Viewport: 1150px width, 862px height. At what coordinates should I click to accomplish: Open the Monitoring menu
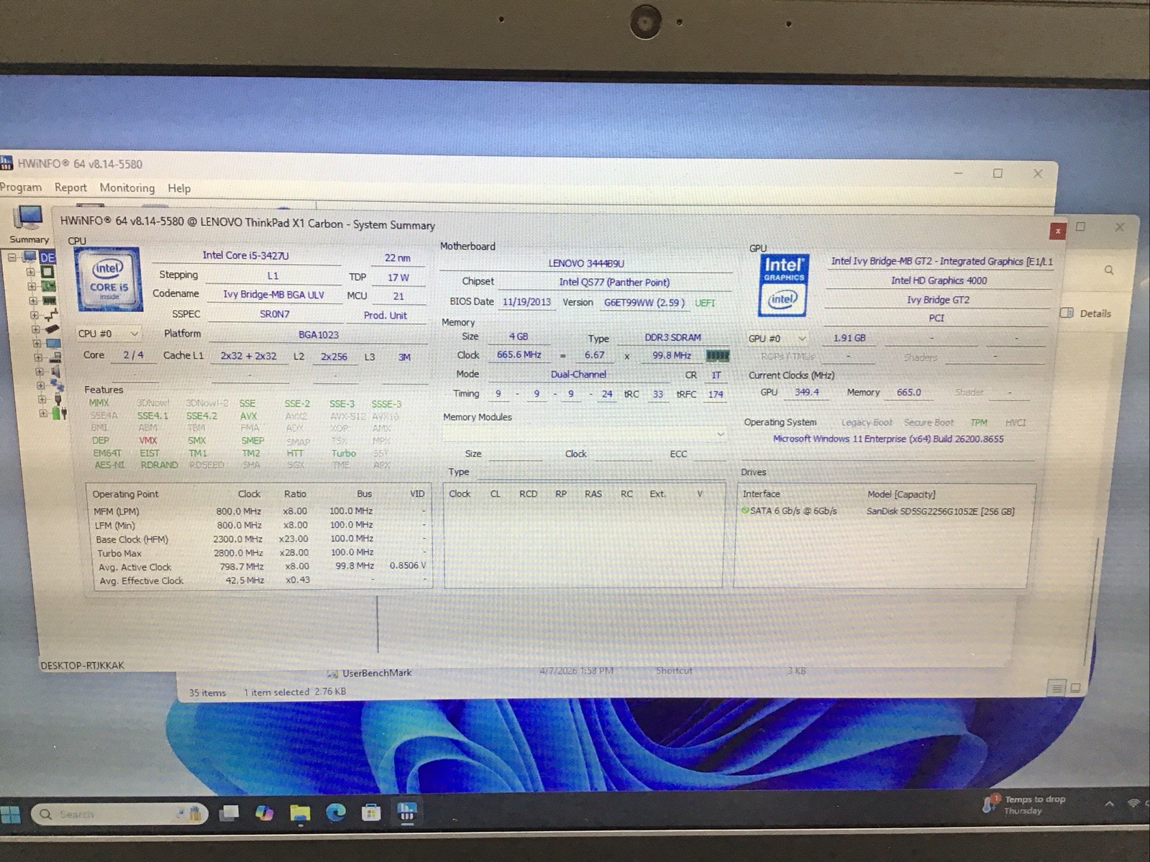[127, 188]
